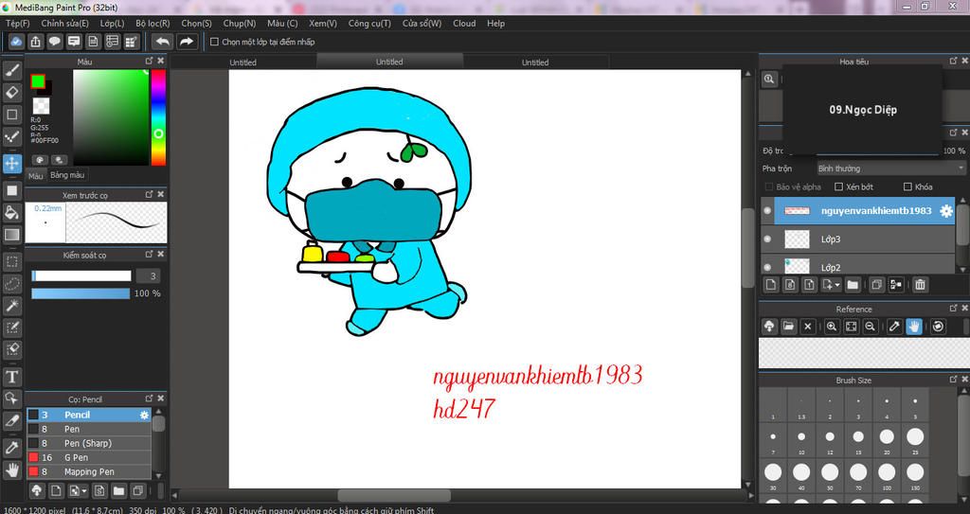970x514 pixels.
Task: Pick the rectangular Select tool
Action: (x=11, y=261)
